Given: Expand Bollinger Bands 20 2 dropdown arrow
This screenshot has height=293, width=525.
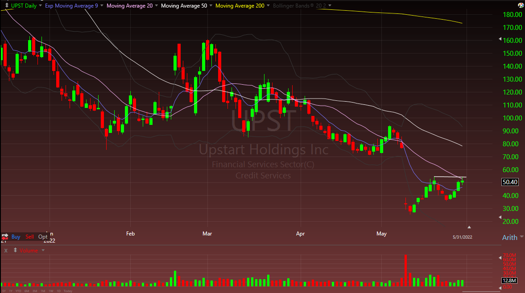Looking at the screenshot, I should (330, 5).
